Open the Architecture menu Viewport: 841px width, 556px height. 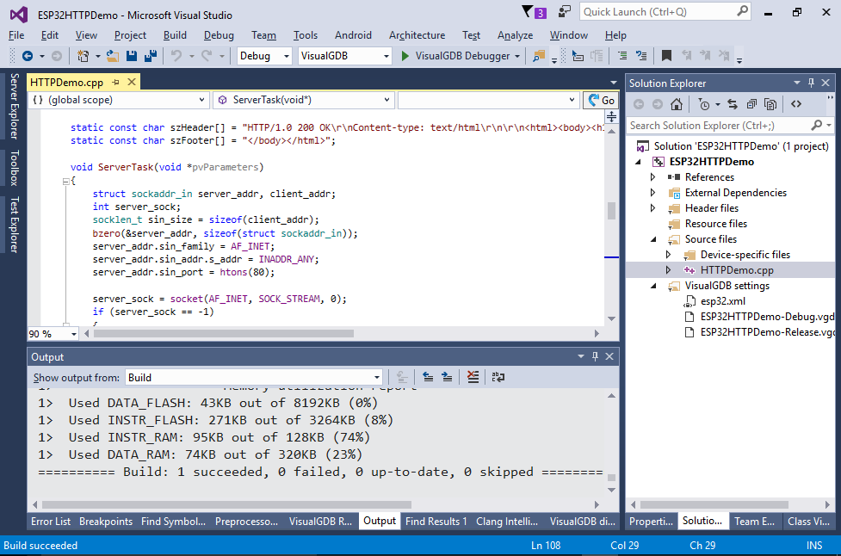pyautogui.click(x=417, y=35)
